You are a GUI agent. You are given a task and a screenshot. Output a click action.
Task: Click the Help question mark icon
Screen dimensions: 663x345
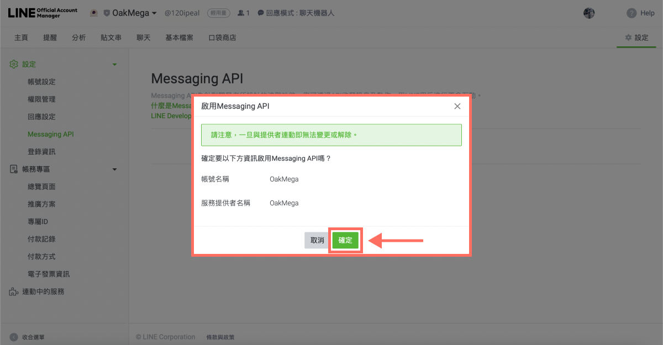click(x=632, y=13)
